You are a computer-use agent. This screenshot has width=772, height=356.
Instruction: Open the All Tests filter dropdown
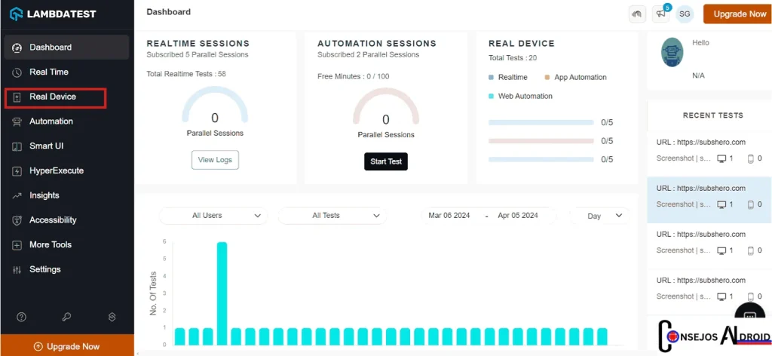click(332, 216)
